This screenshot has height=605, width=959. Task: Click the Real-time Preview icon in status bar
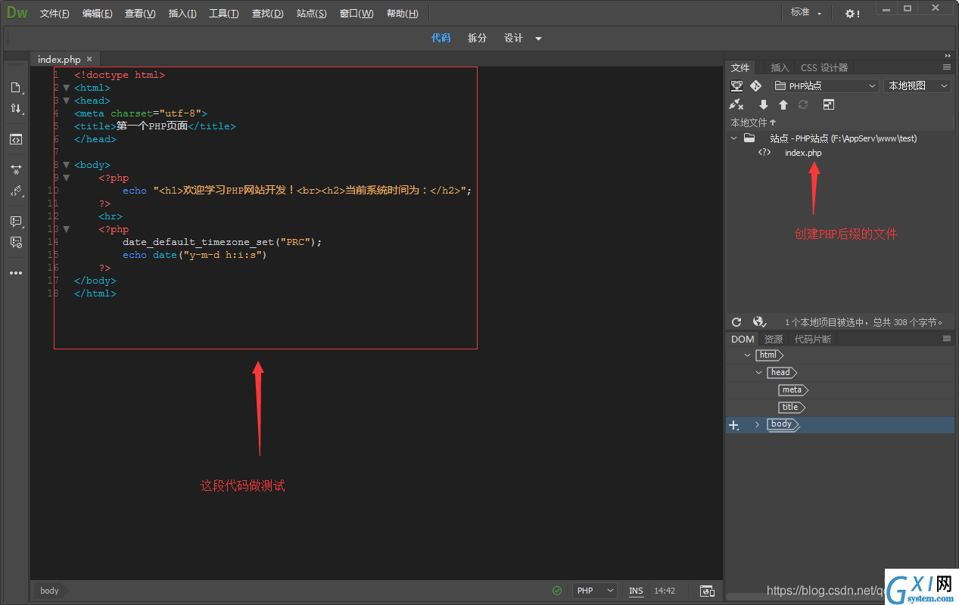(707, 591)
